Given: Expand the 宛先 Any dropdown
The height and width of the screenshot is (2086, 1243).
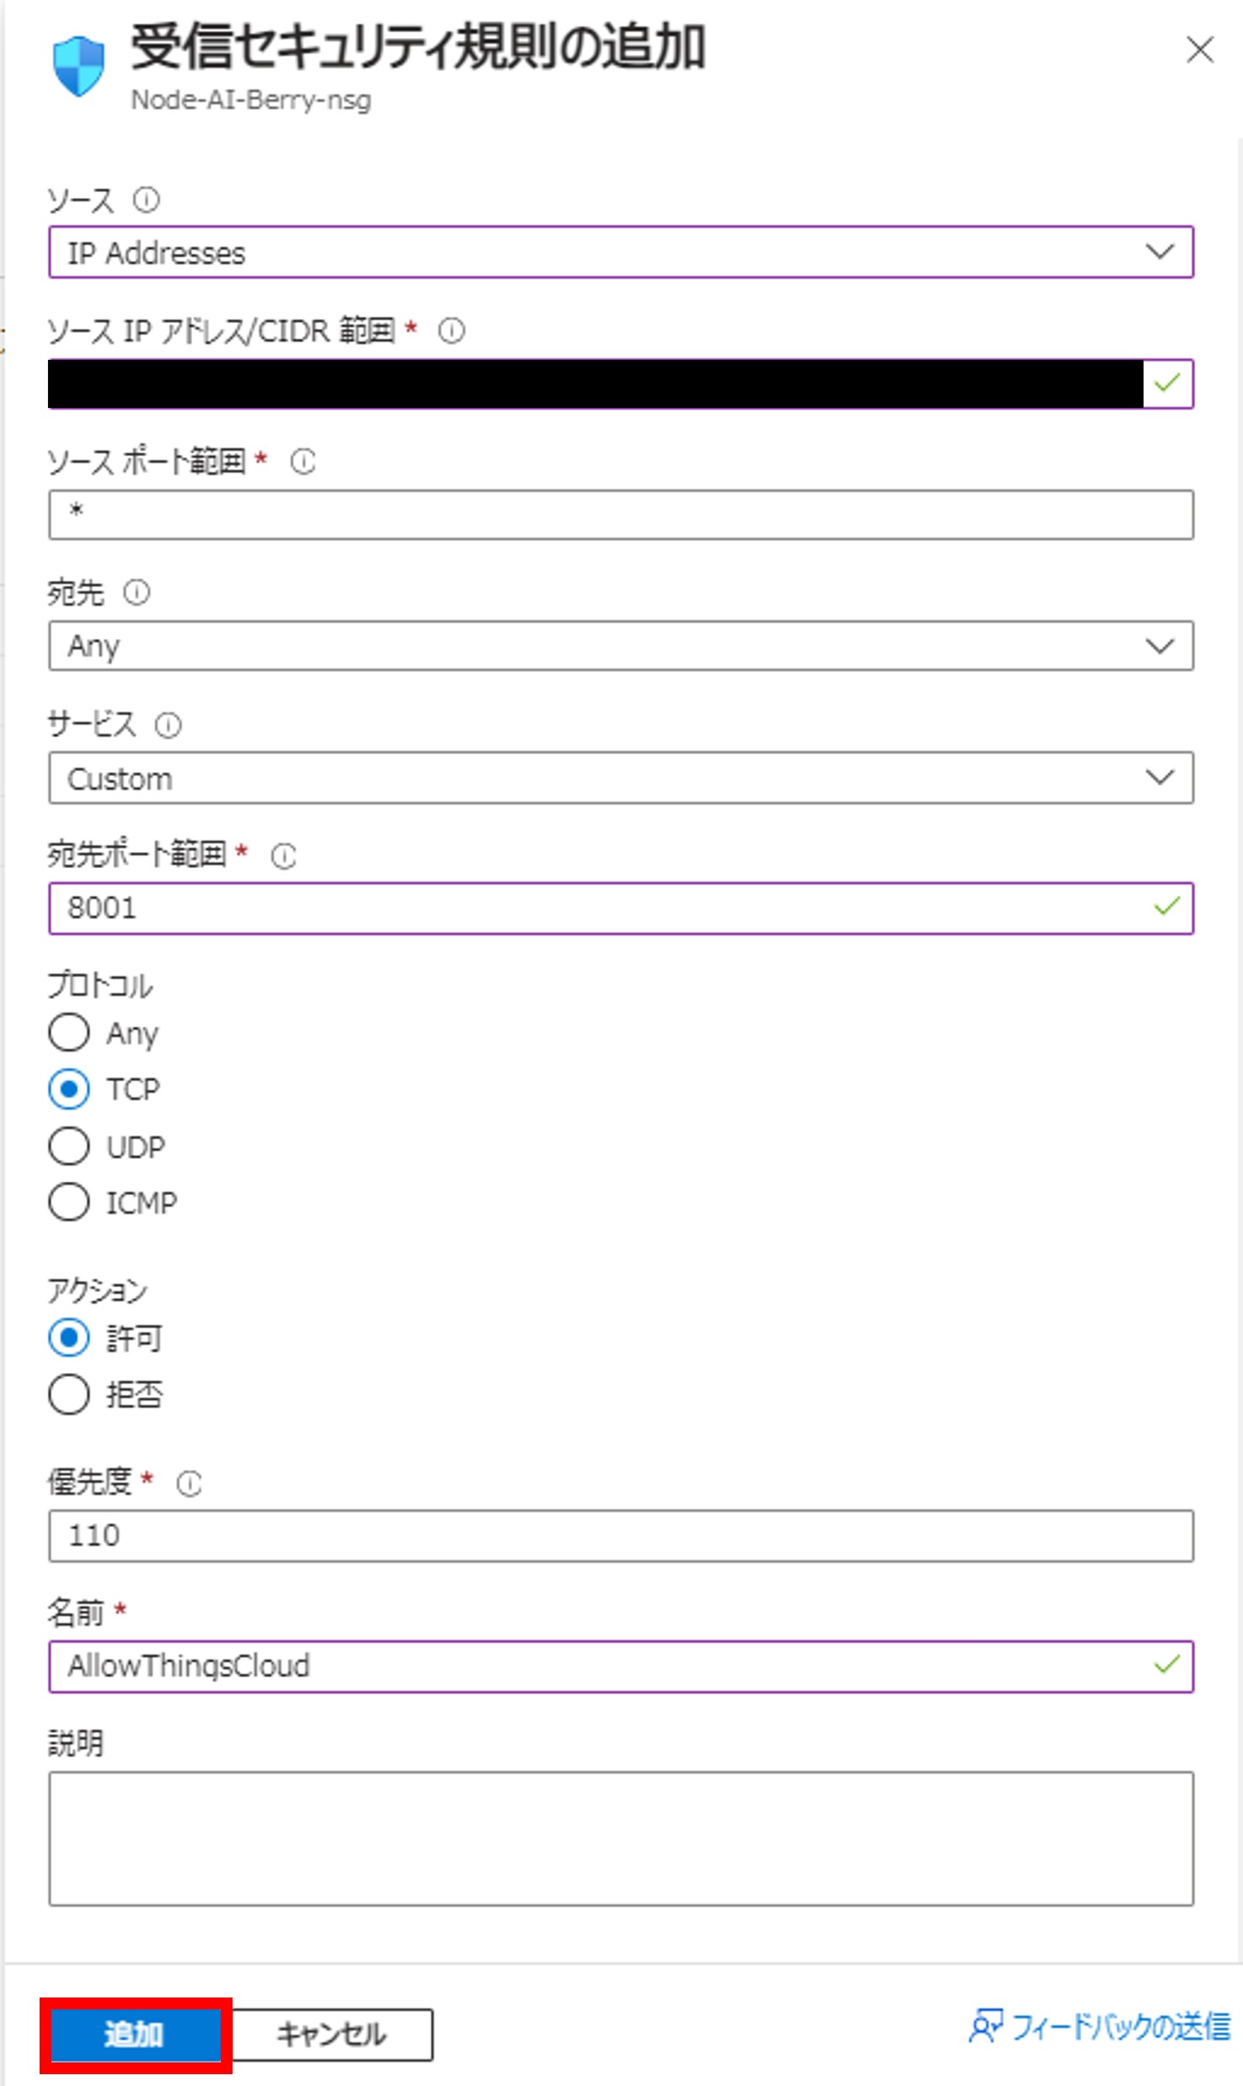Looking at the screenshot, I should 620,646.
